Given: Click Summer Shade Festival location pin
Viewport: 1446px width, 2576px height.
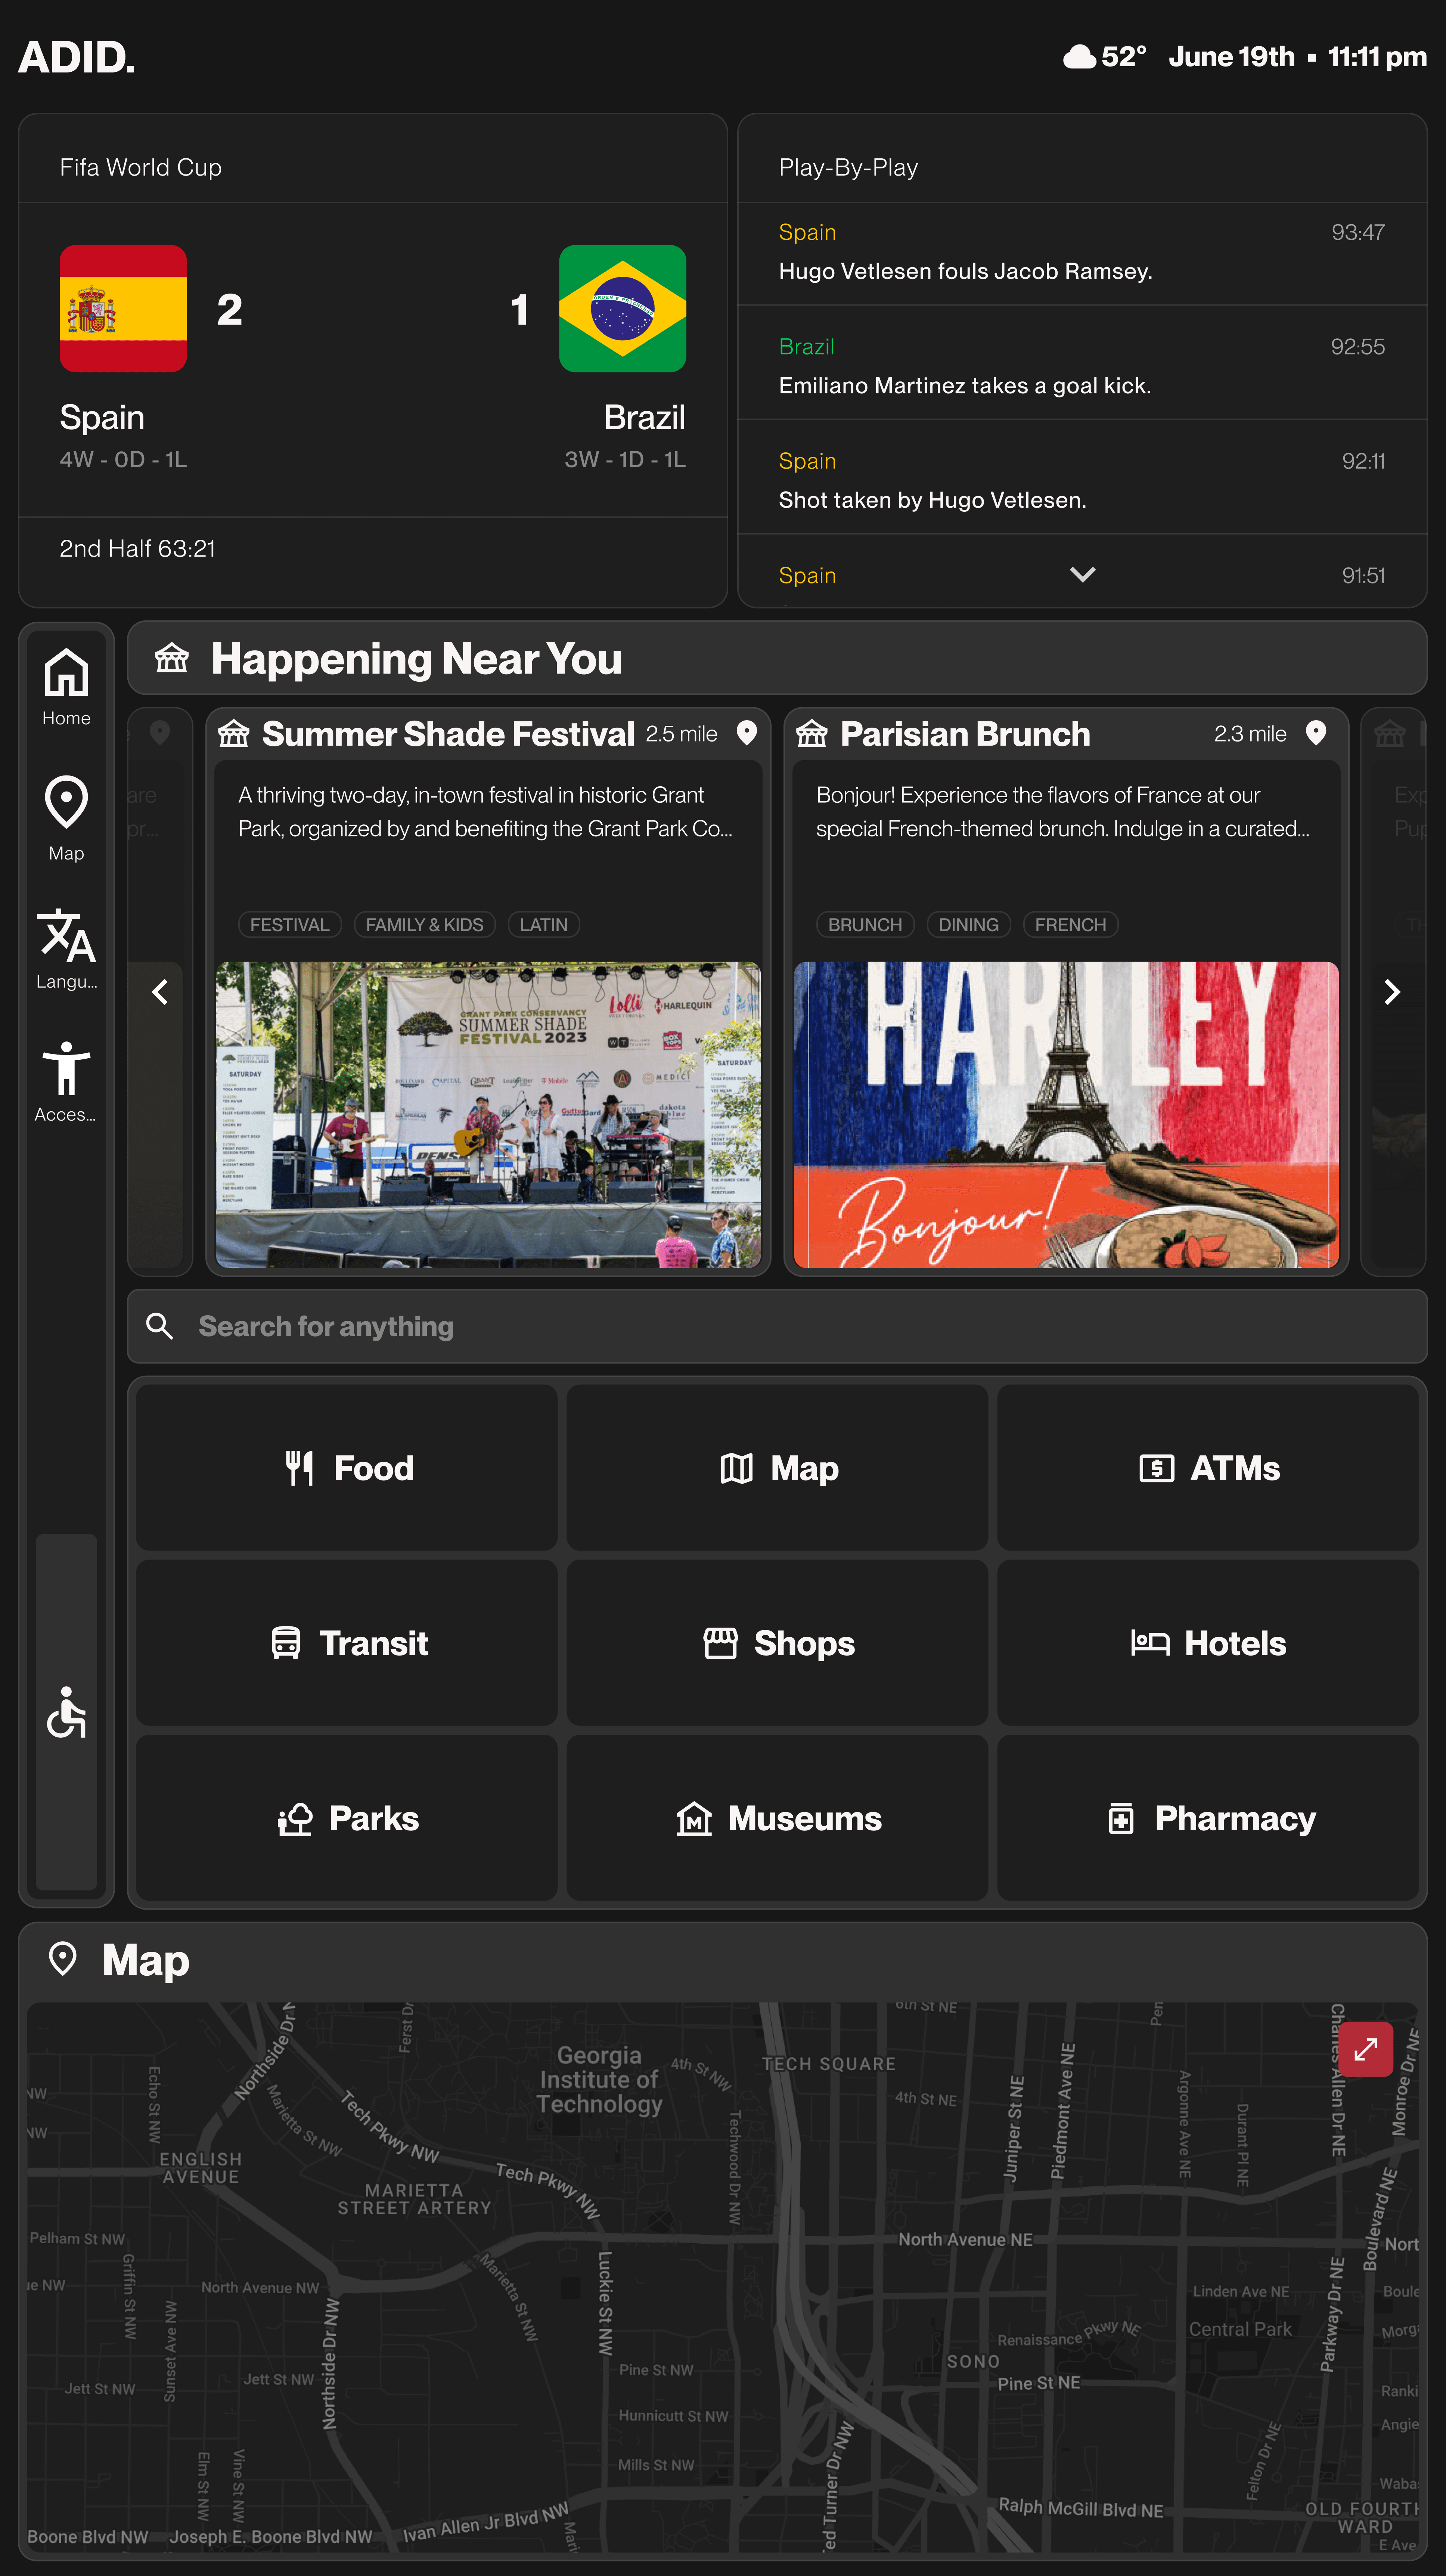Looking at the screenshot, I should (746, 733).
